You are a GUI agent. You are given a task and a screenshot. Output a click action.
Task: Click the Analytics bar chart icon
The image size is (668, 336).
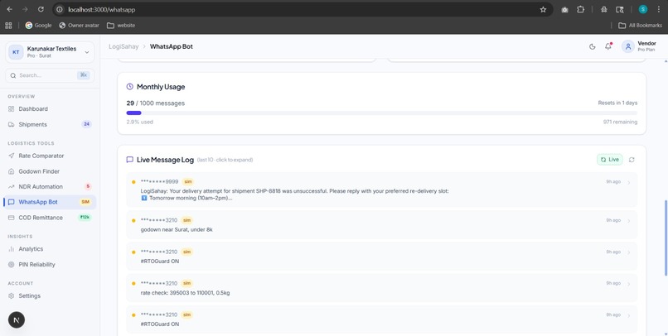11,249
